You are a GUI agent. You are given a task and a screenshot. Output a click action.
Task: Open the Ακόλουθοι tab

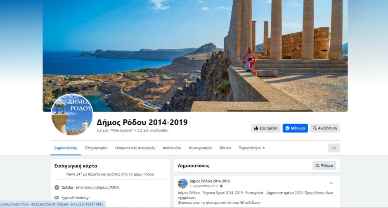tap(172, 148)
